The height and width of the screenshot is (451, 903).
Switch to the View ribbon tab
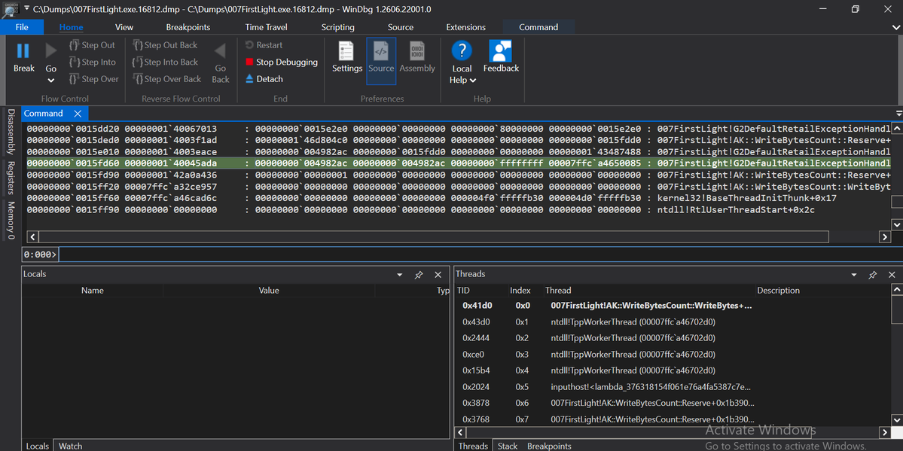[x=124, y=27]
